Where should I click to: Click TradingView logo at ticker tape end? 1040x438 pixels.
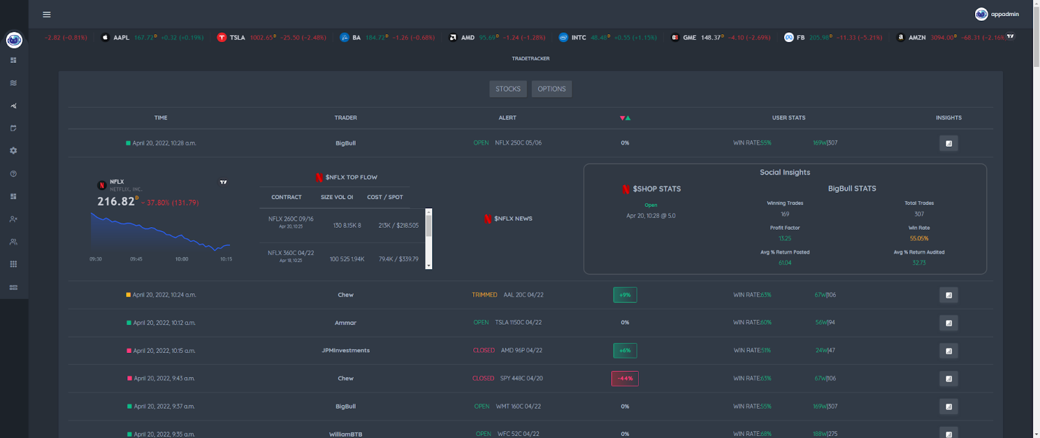coord(1010,36)
